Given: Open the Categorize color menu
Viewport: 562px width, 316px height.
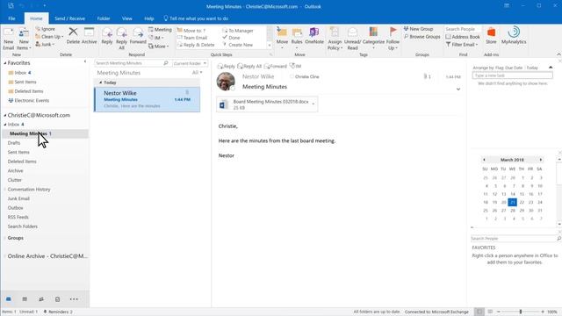Looking at the screenshot, I should pyautogui.click(x=373, y=39).
